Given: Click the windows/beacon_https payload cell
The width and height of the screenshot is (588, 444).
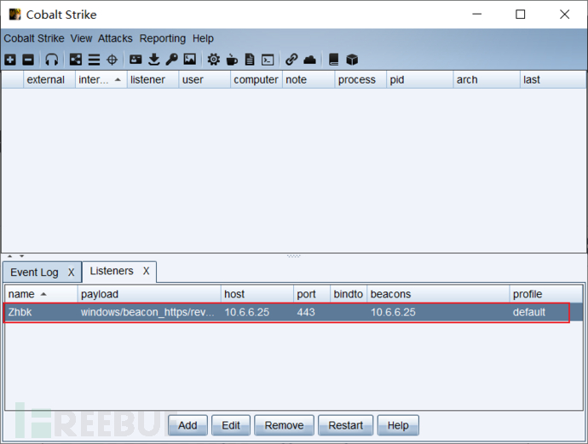Looking at the screenshot, I should (x=147, y=312).
